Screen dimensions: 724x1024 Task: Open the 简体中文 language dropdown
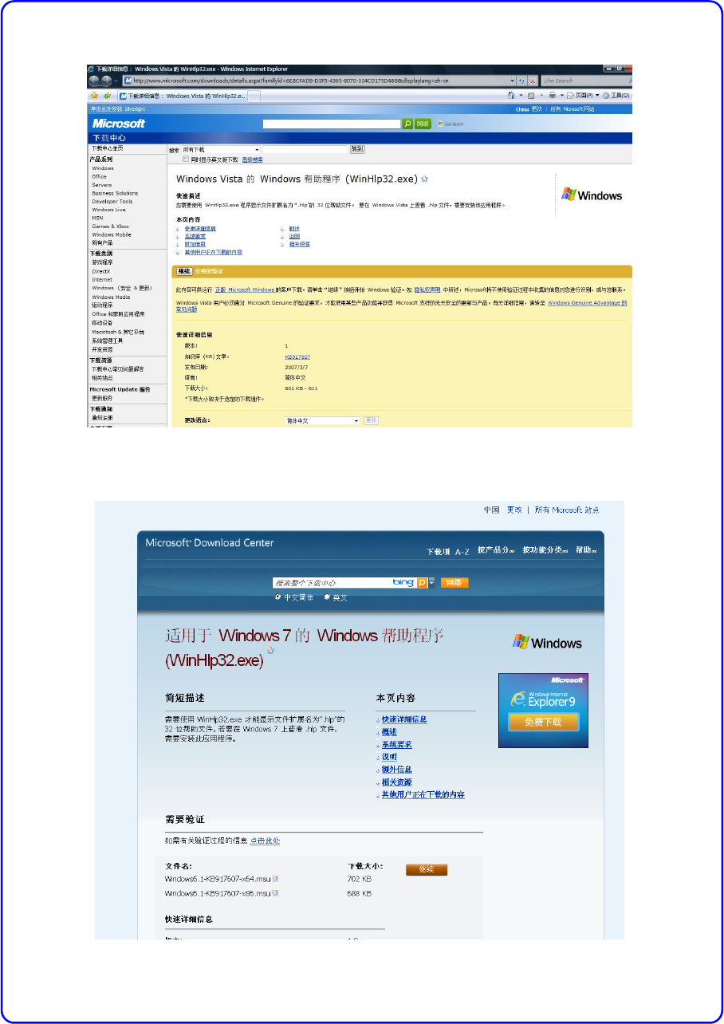click(x=323, y=420)
